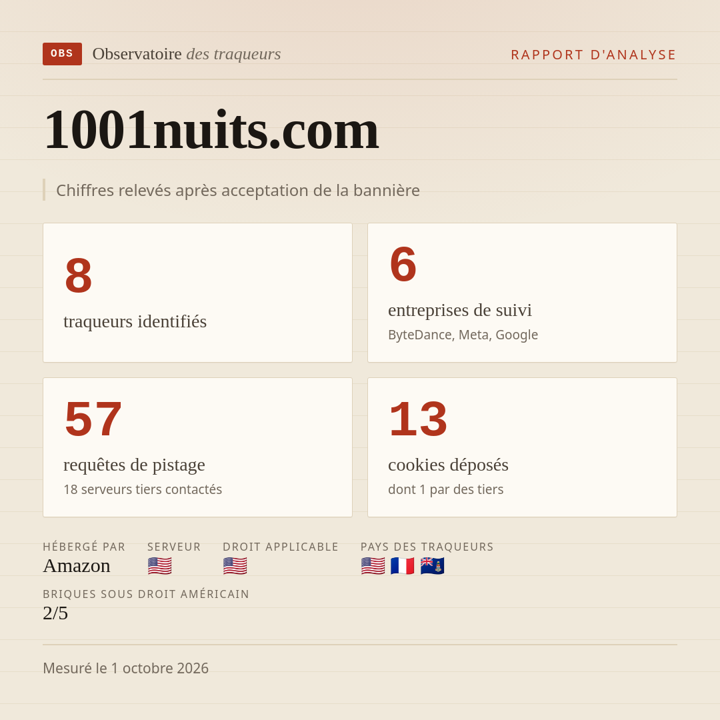Click the 2/5 value
Image resolution: width=720 pixels, height=720 pixels.
tap(55, 613)
